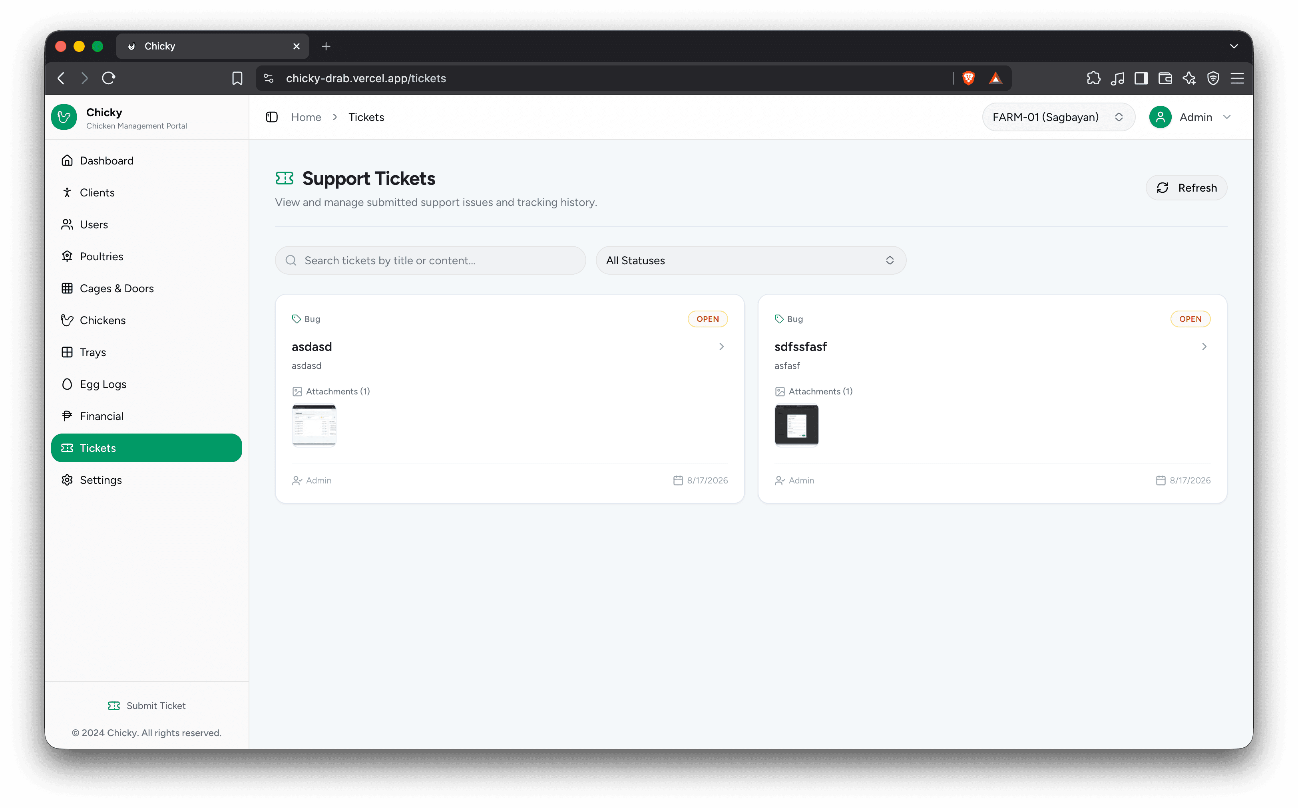Reload the page via browser reload icon
Viewport: 1298px width, 808px height.
coord(109,78)
